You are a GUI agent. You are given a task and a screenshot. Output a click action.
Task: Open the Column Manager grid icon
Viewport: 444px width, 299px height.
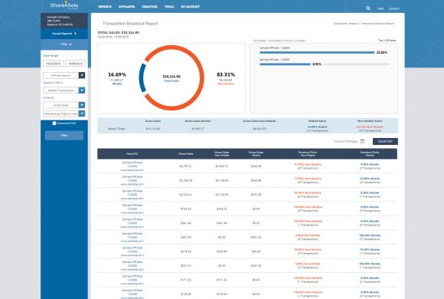(x=362, y=141)
